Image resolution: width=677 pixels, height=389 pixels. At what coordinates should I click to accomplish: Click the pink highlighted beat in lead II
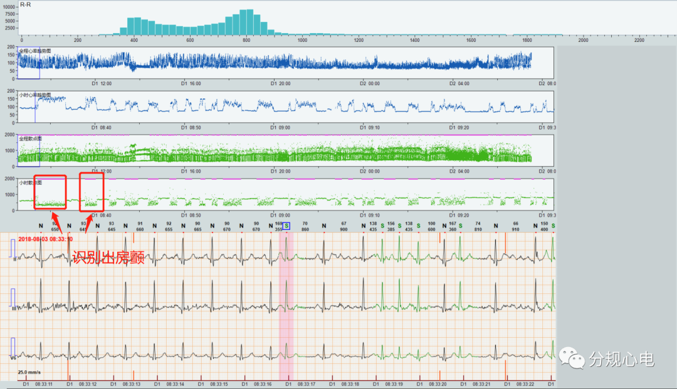(286, 250)
